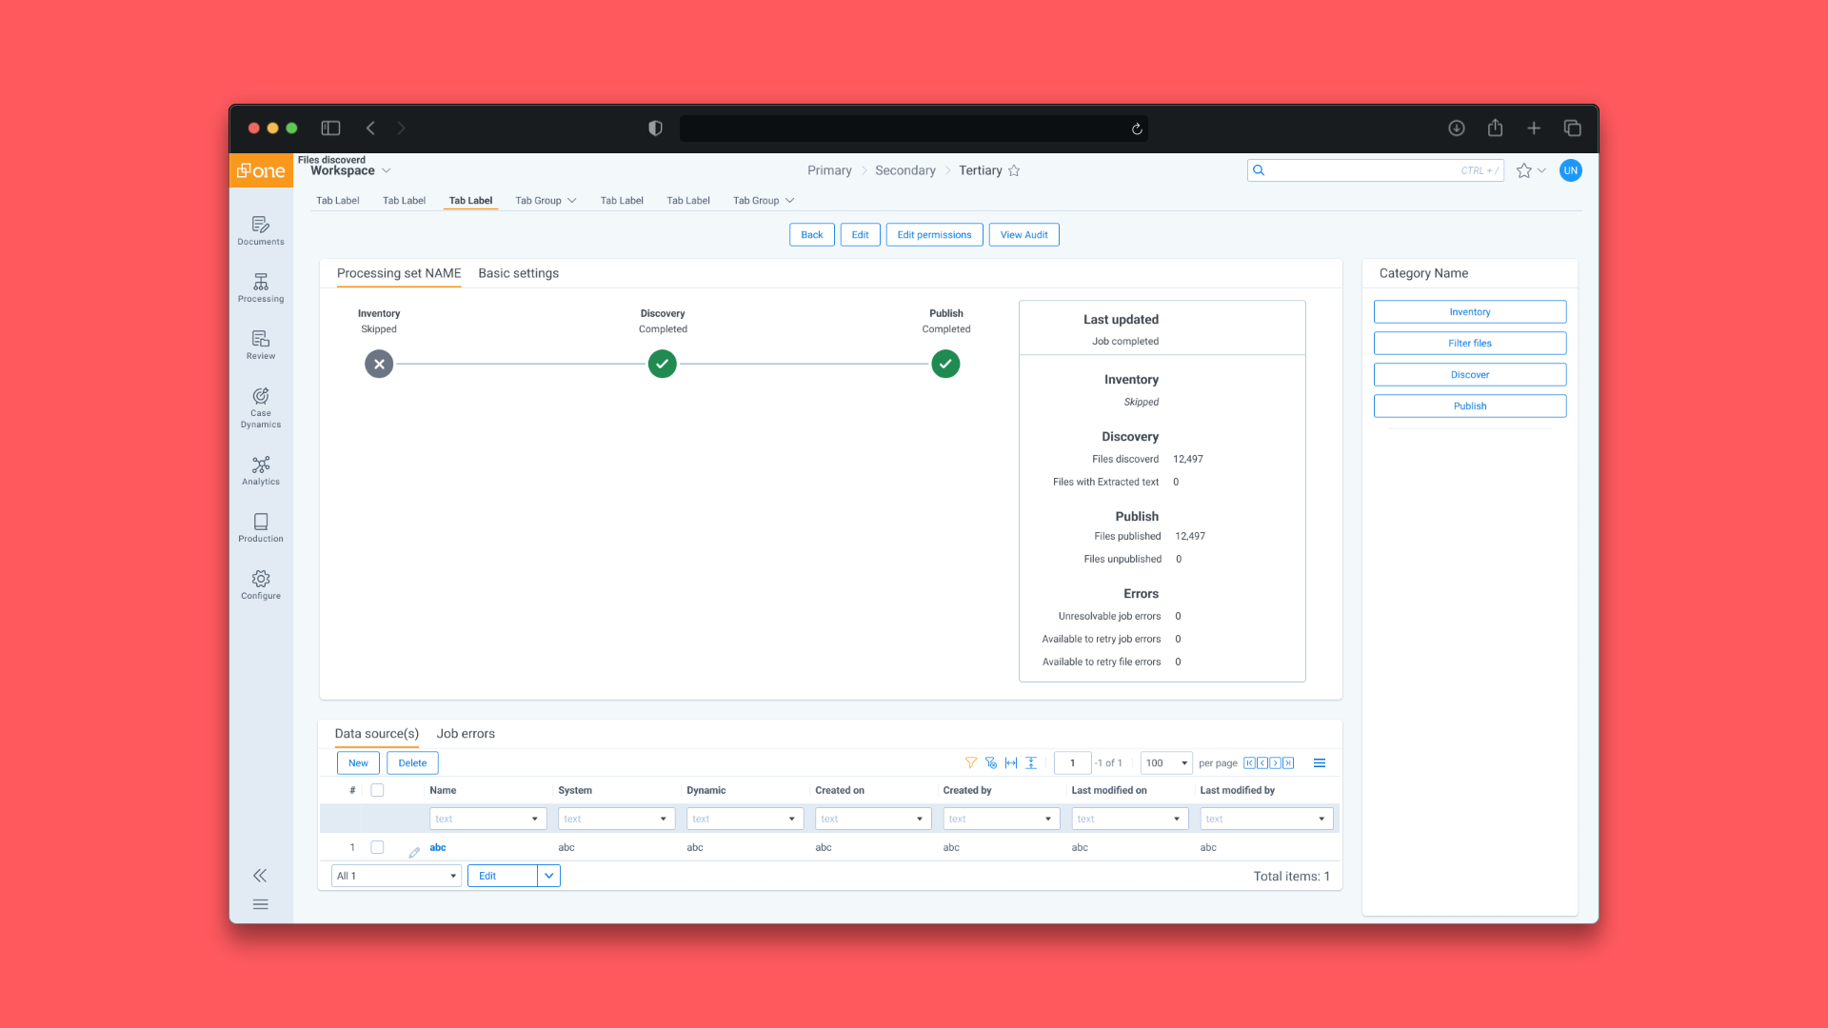This screenshot has width=1828, height=1028.
Task: Open Case Dynamics from sidebar
Action: 261,407
